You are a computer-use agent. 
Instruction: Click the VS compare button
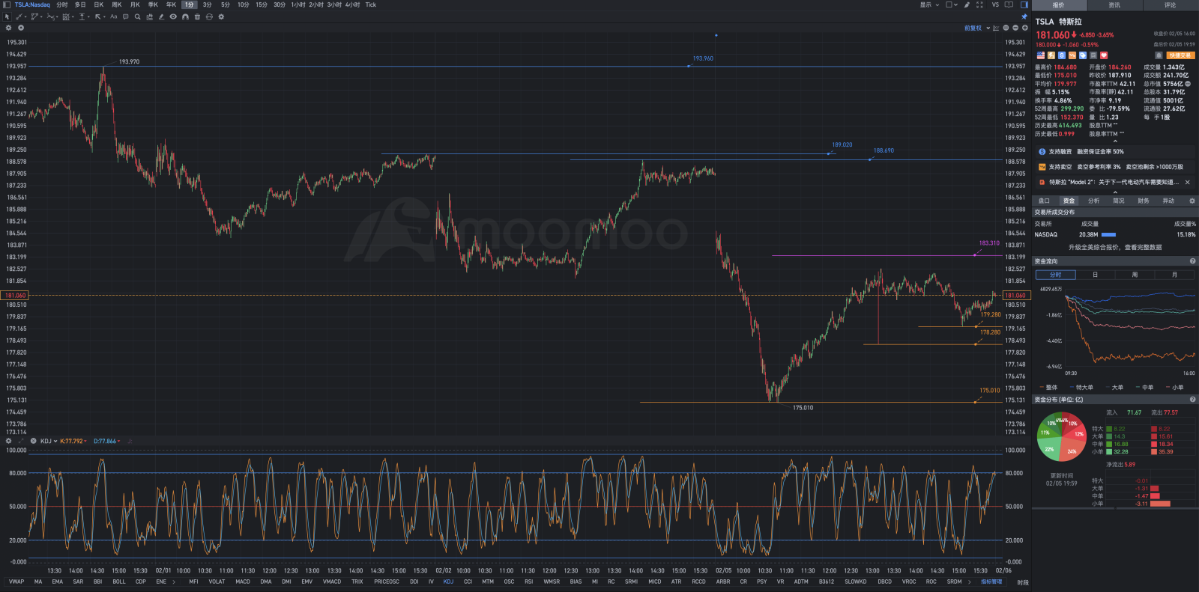pyautogui.click(x=995, y=4)
